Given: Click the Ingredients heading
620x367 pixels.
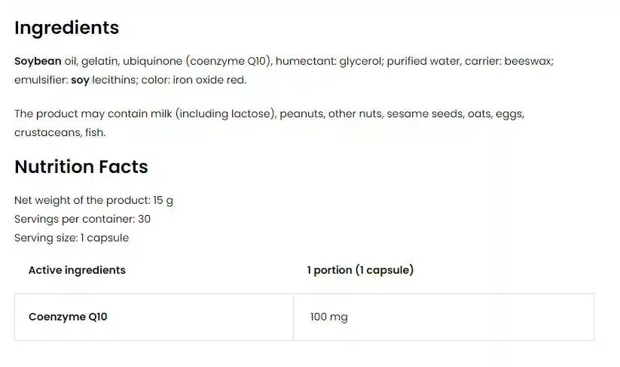Looking at the screenshot, I should point(66,28).
